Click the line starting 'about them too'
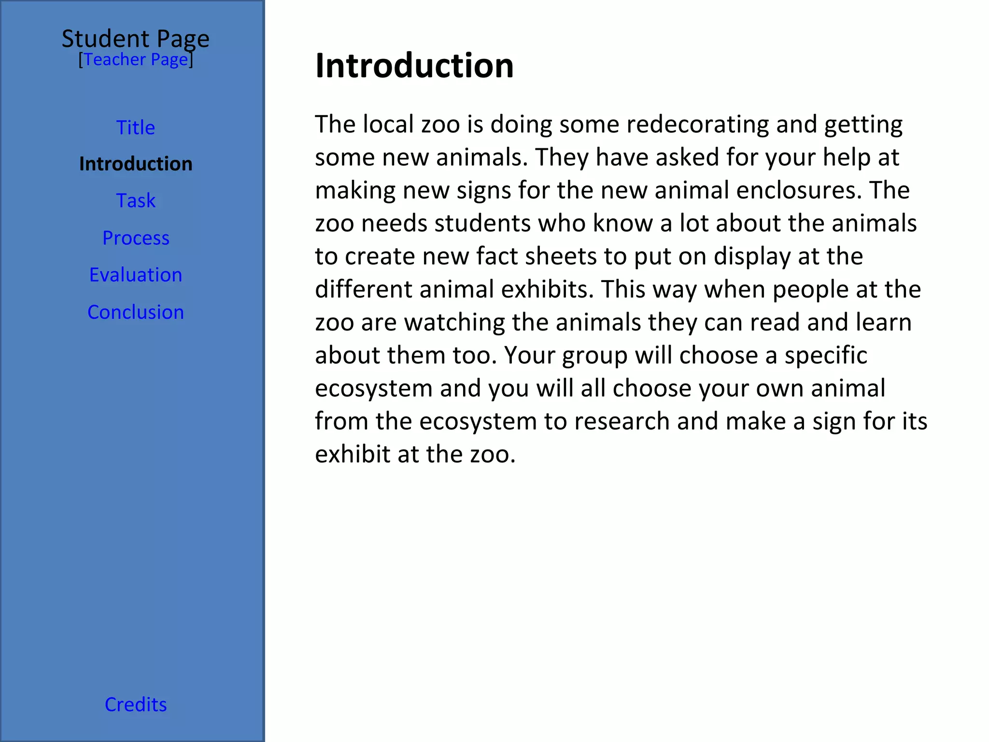 tap(591, 356)
